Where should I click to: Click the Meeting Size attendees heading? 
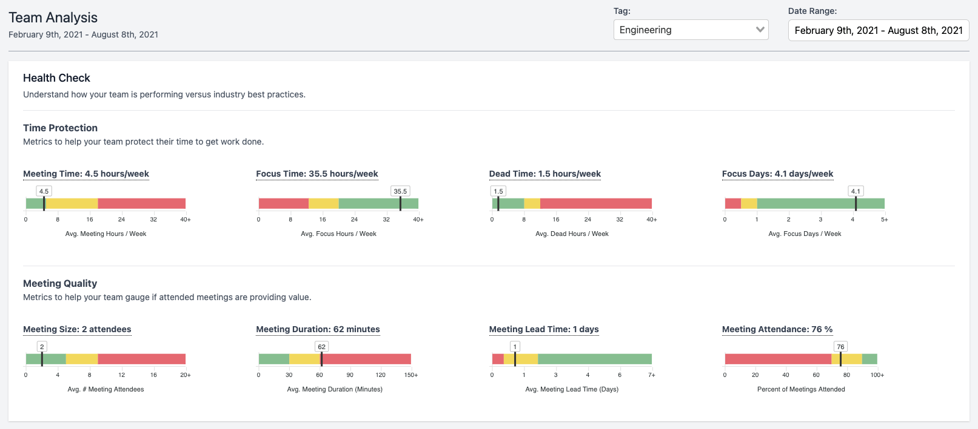coord(77,329)
